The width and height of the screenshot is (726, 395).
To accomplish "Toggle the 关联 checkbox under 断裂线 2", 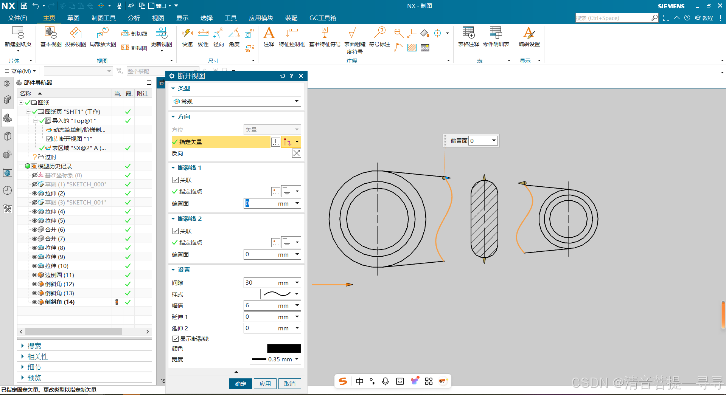I will tap(176, 231).
